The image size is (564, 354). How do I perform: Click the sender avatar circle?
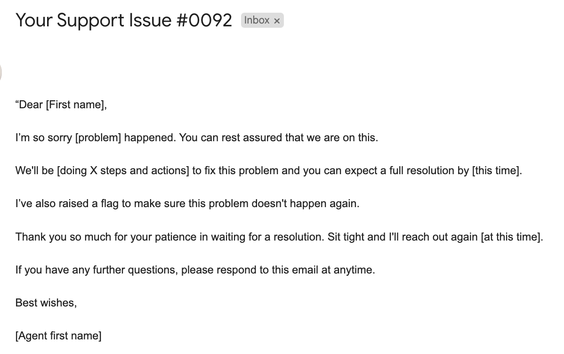1,72
